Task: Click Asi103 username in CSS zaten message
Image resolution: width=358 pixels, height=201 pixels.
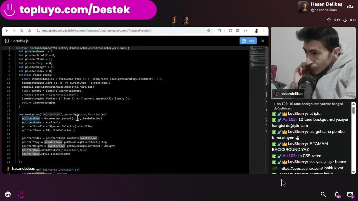Action: [289, 156]
